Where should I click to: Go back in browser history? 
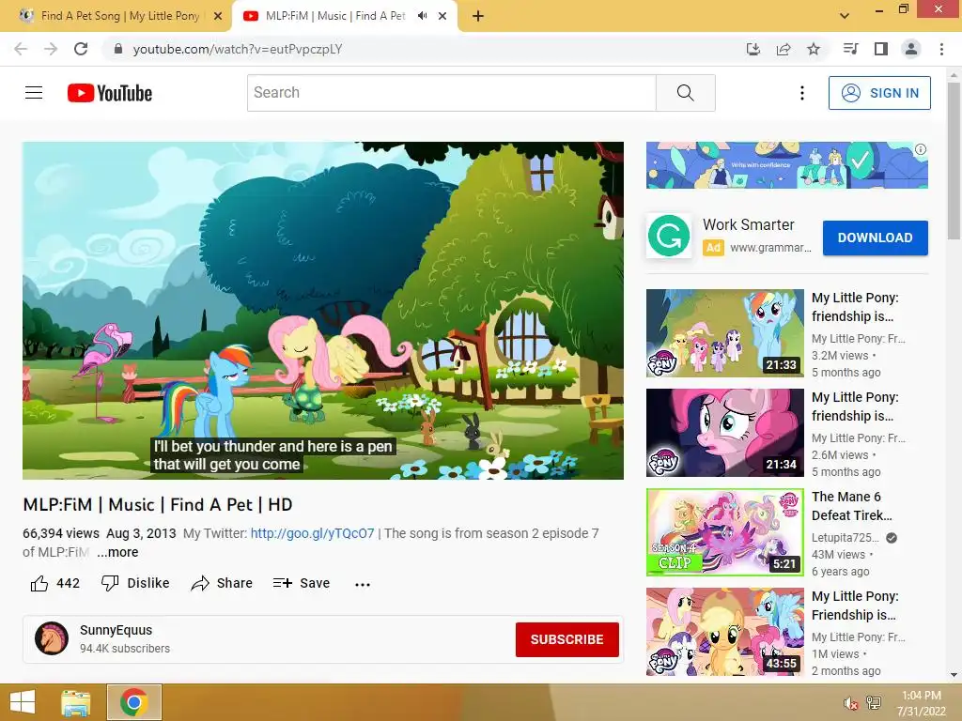point(21,49)
